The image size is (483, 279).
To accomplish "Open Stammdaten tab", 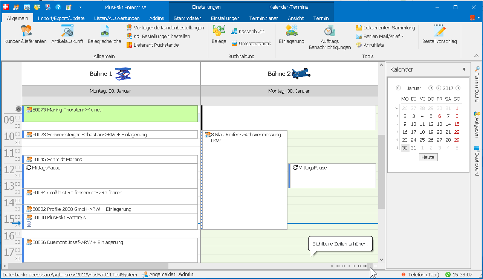I will coord(188,18).
